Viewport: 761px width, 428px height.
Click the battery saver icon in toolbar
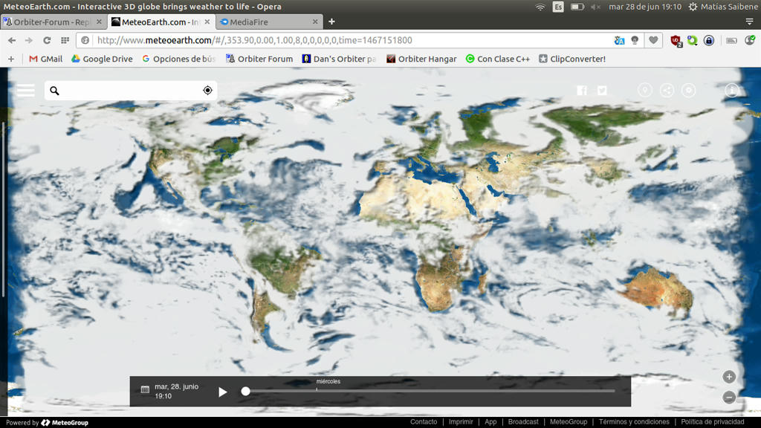[x=731, y=41]
